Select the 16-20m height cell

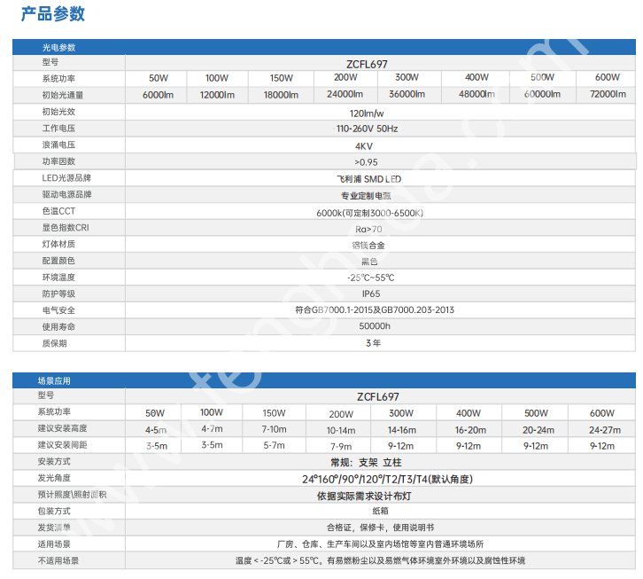(x=470, y=430)
